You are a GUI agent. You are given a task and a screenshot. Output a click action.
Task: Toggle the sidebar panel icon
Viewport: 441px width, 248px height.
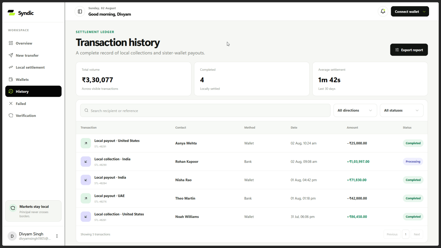[x=80, y=12]
